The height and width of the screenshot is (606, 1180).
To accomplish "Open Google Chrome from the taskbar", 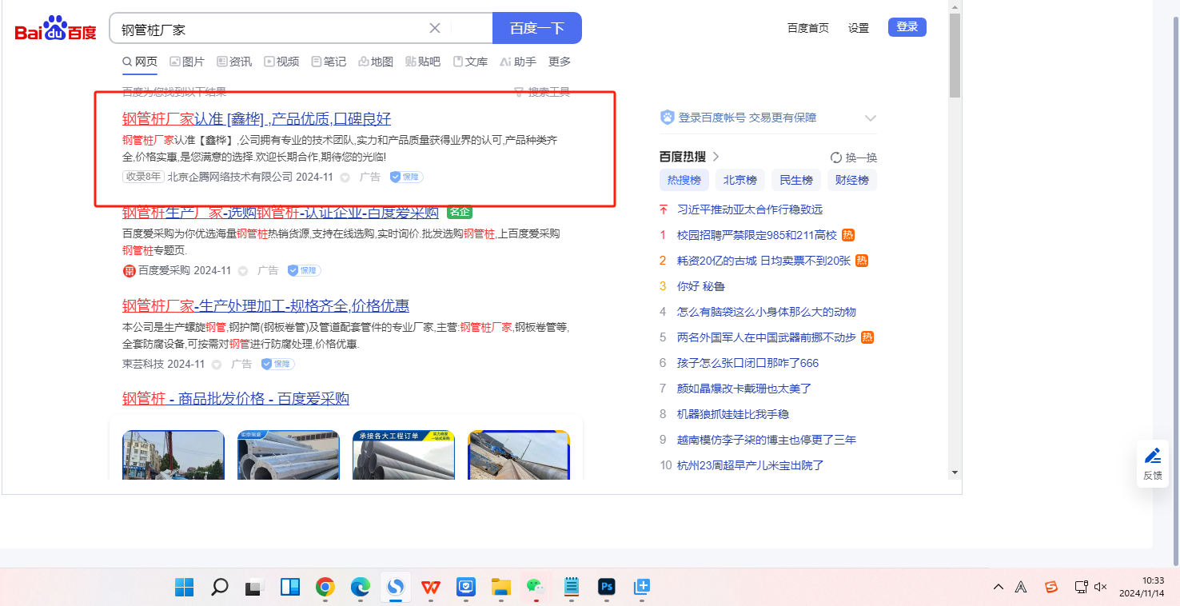I will 325,588.
